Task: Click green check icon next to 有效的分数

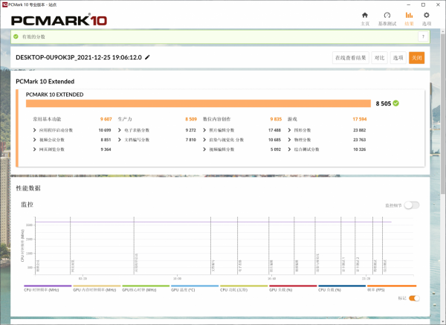Action: click(x=16, y=36)
